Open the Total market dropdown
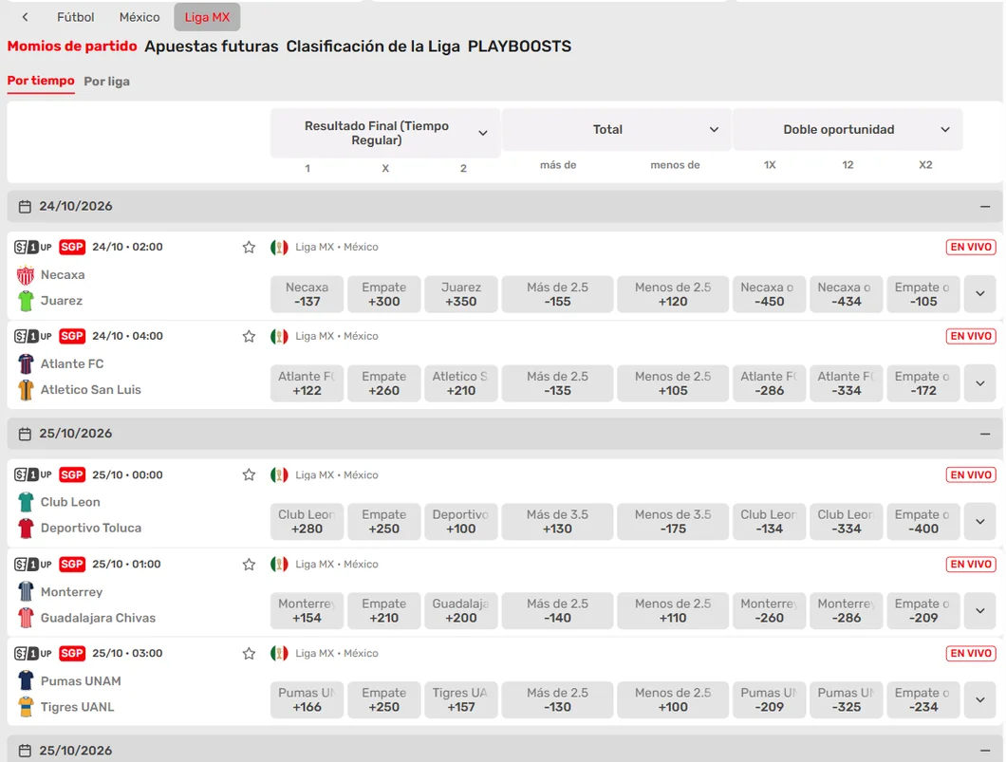Viewport: 1006px width, 762px height. pos(617,130)
